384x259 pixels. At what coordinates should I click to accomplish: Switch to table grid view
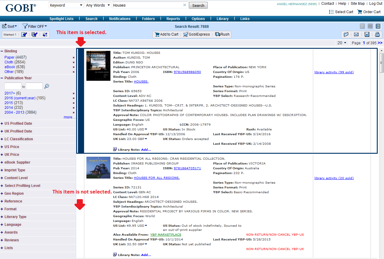[x=362, y=26]
